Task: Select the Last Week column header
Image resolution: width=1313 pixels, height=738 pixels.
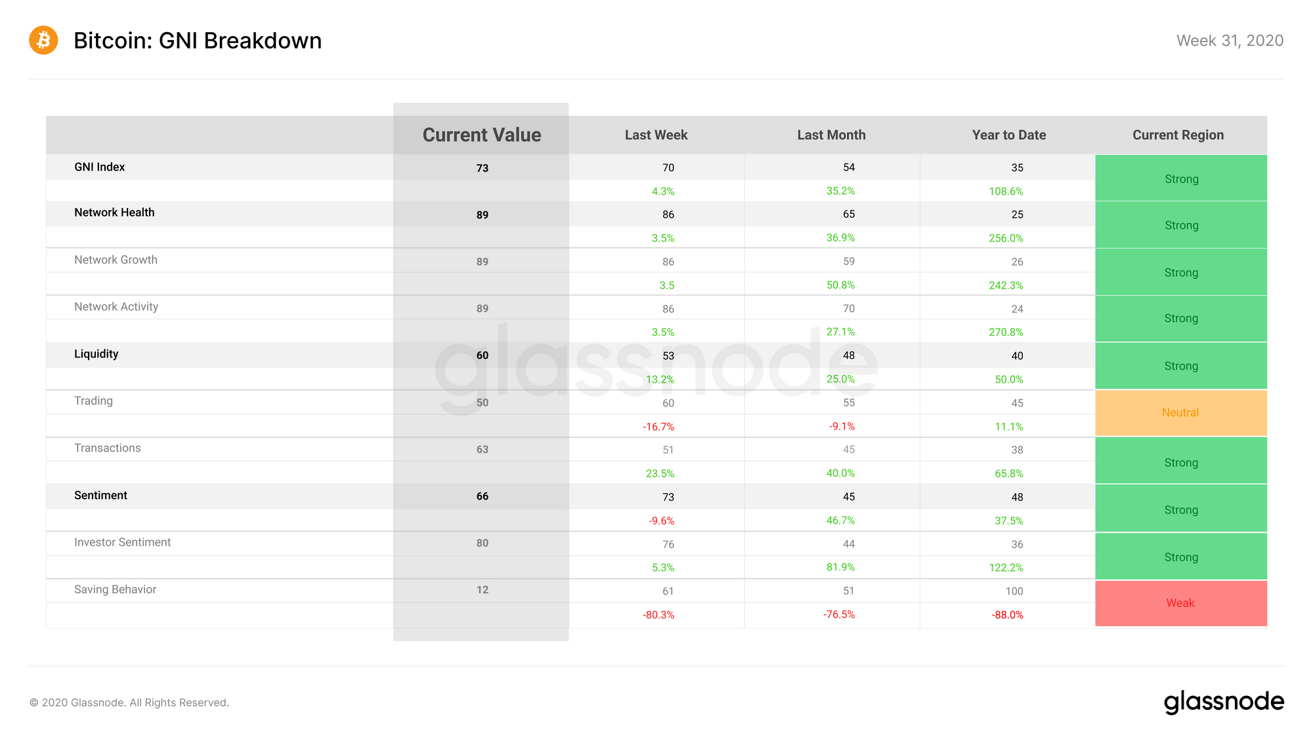Action: coord(656,134)
